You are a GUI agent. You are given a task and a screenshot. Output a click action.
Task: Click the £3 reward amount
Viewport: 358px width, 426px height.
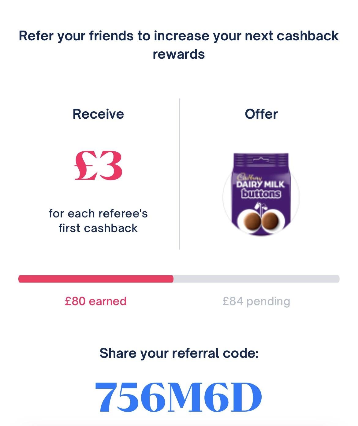click(98, 166)
